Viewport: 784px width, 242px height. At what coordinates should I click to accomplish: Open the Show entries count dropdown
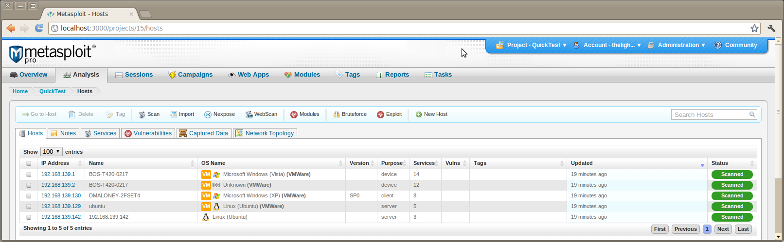(51, 152)
